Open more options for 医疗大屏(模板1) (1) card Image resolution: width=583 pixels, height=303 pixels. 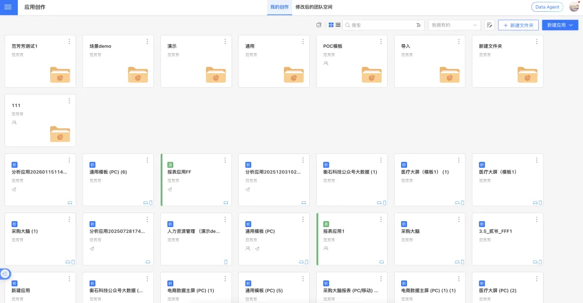(x=459, y=160)
